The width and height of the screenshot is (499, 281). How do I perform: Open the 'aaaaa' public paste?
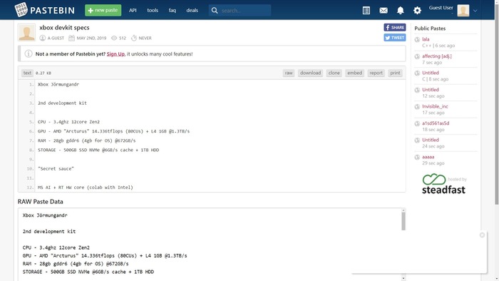coord(428,157)
